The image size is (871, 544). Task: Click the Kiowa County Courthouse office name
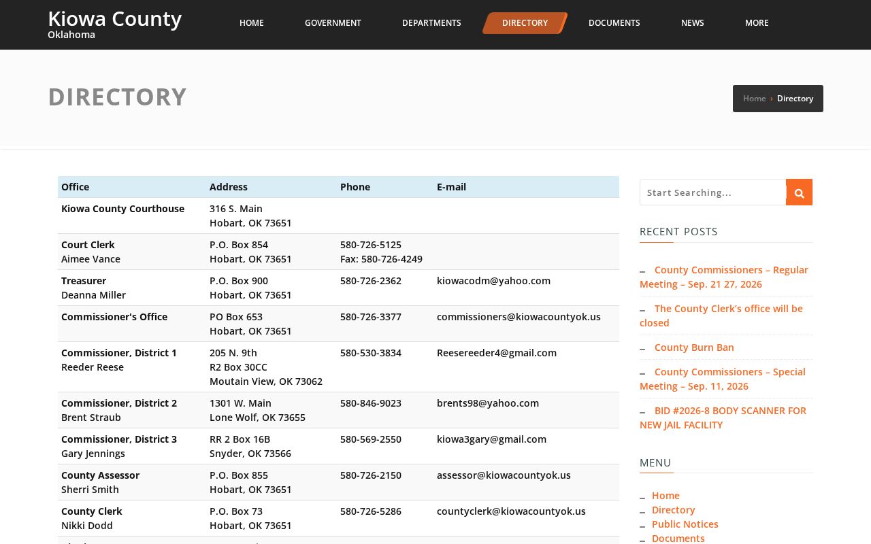pos(122,209)
